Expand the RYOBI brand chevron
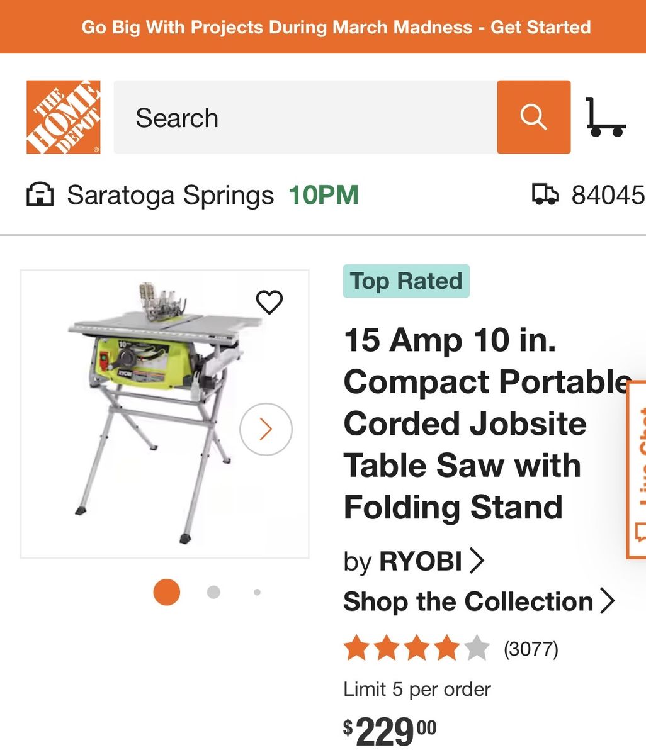The image size is (646, 755). tap(477, 560)
